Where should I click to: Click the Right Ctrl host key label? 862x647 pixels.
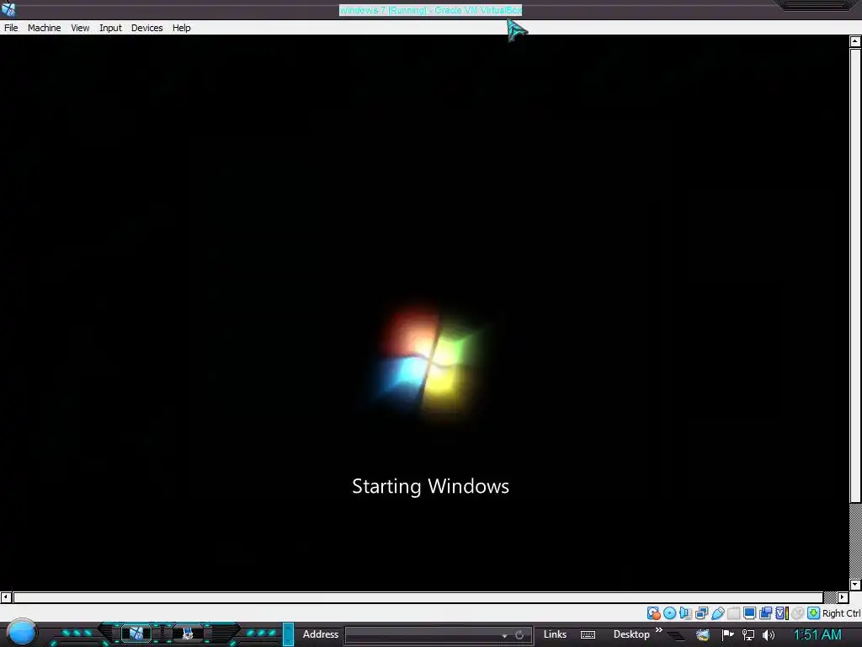coord(841,613)
